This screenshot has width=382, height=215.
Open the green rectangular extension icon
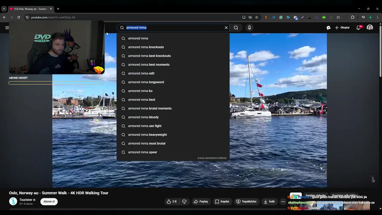click(324, 17)
